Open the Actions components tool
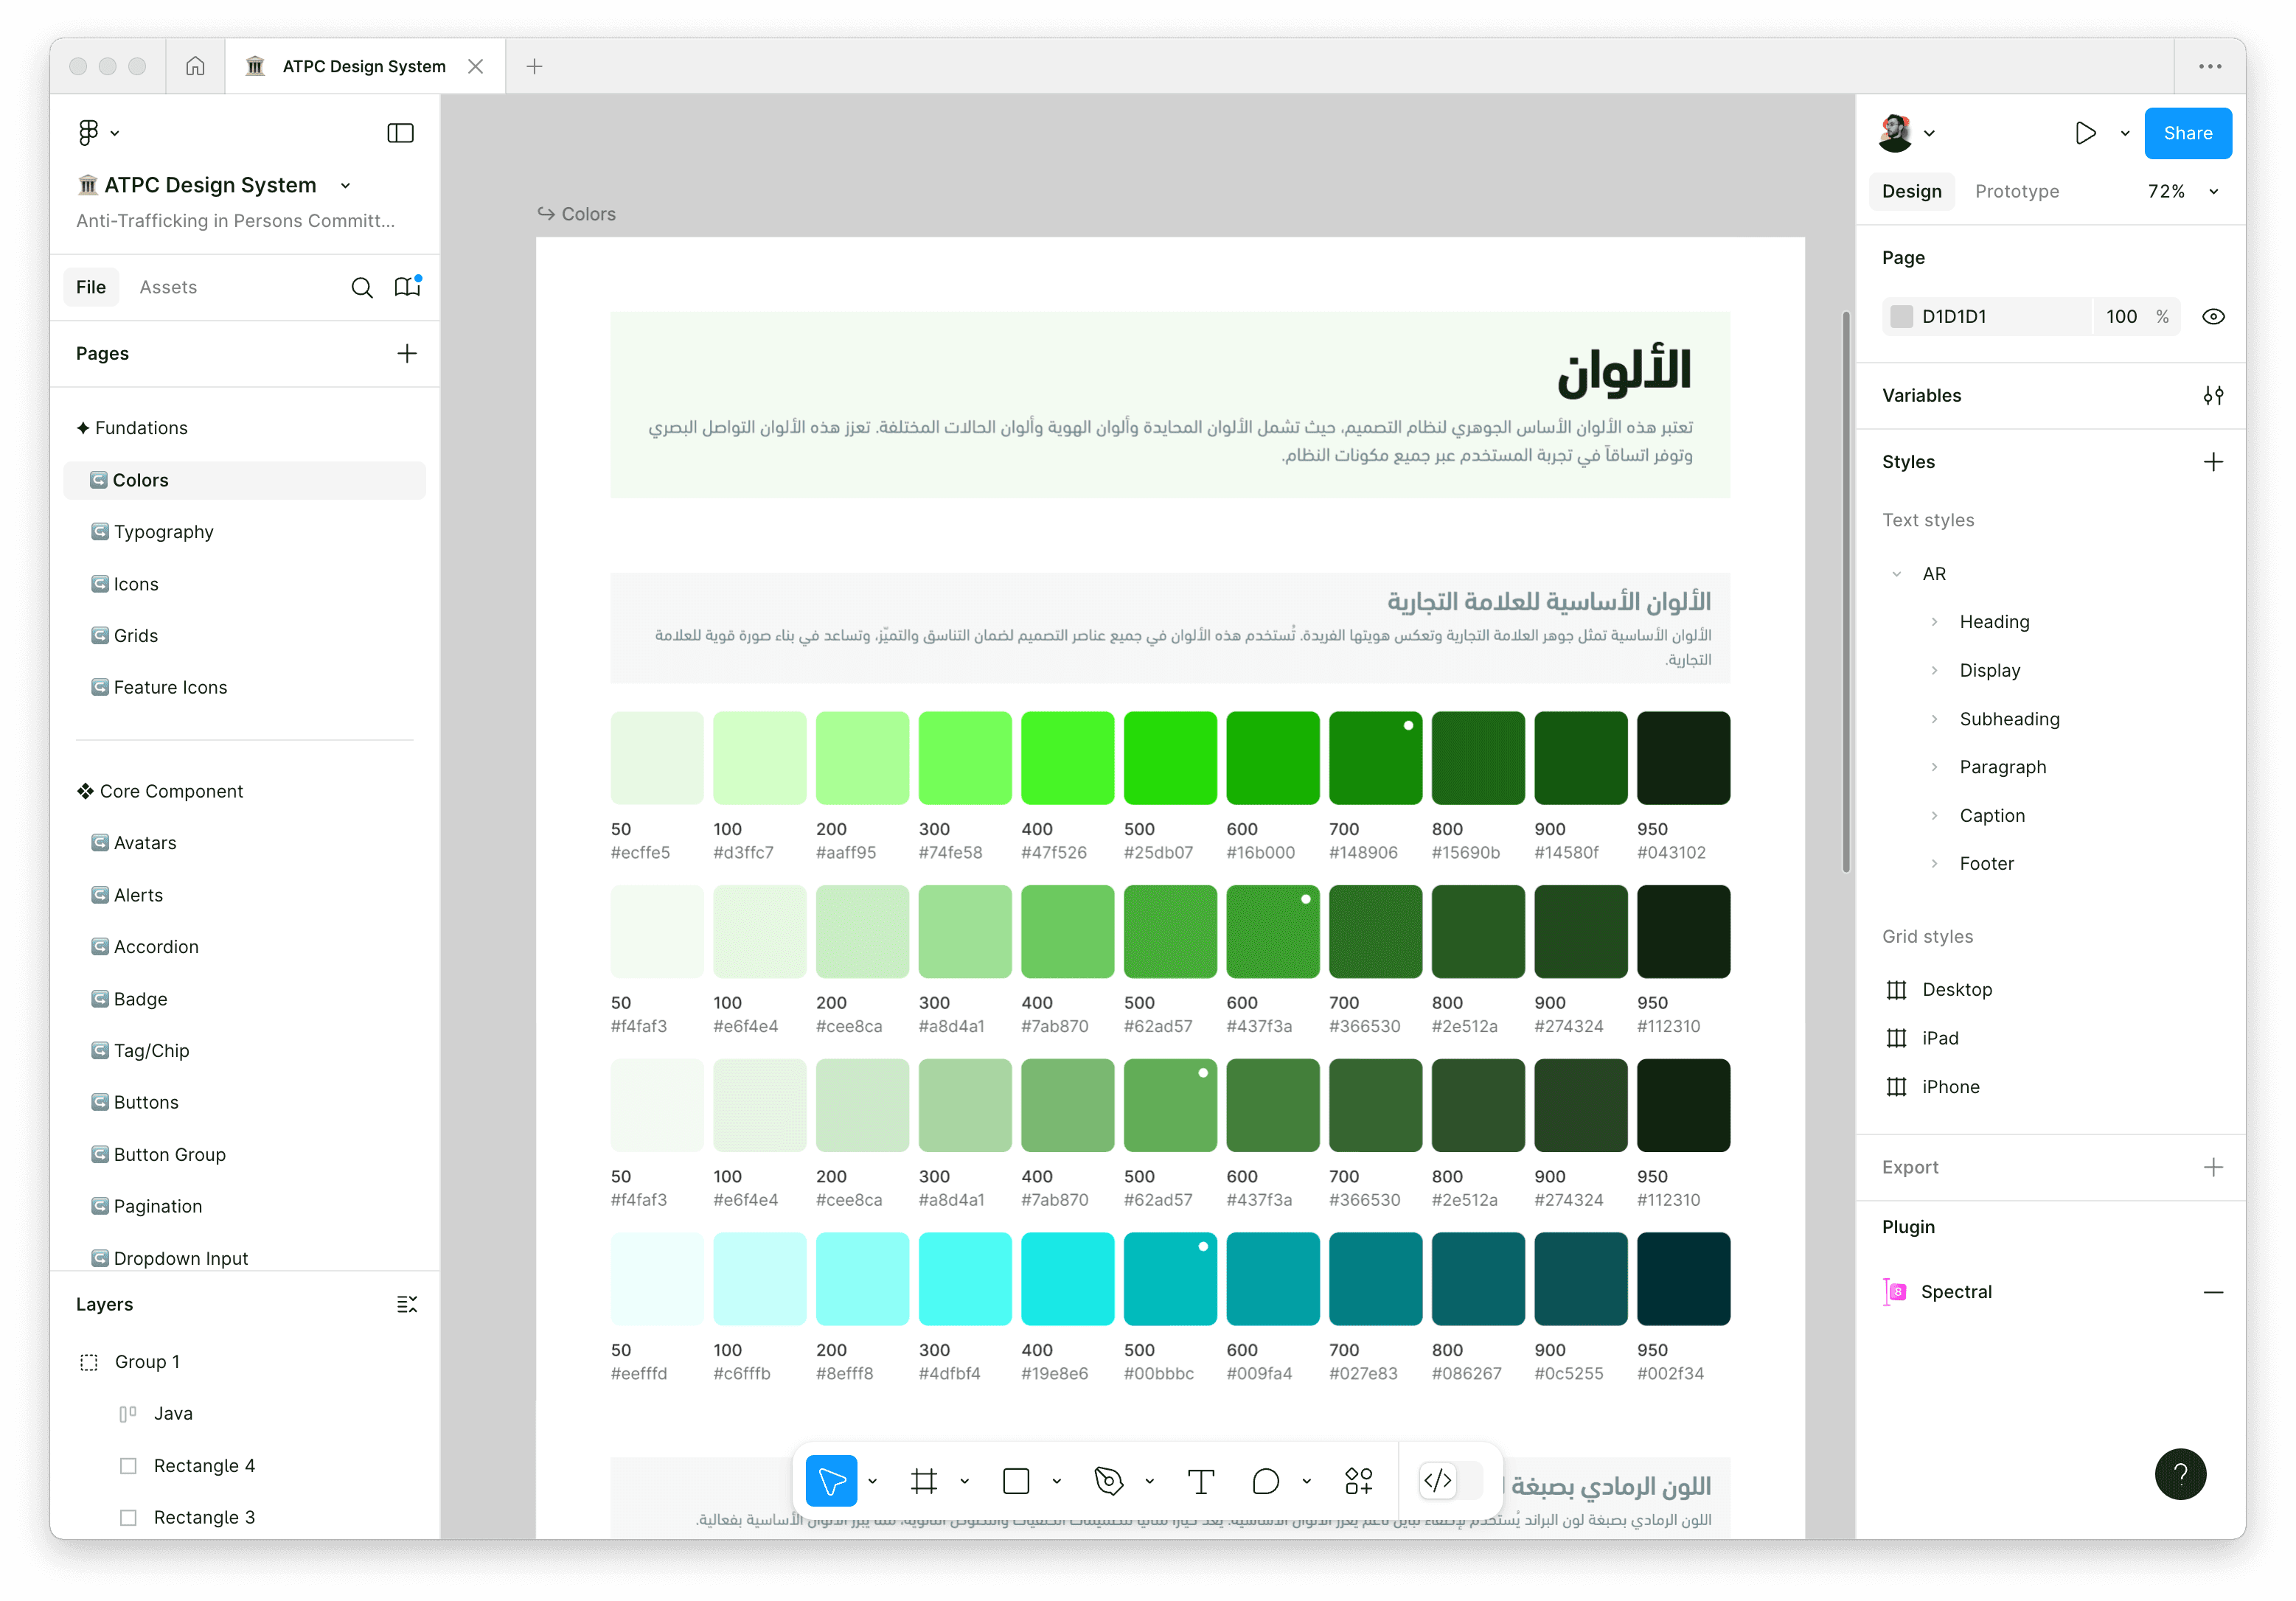Image resolution: width=2296 pixels, height=1601 pixels. tap(1358, 1481)
